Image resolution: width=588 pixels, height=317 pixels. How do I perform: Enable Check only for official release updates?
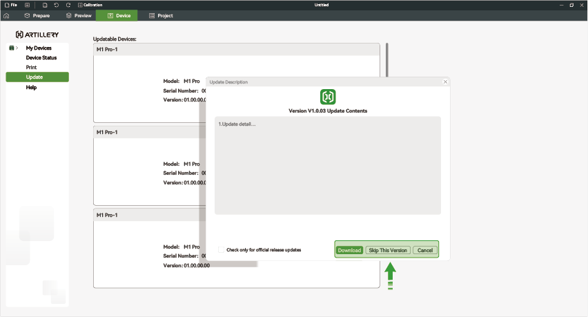point(222,250)
